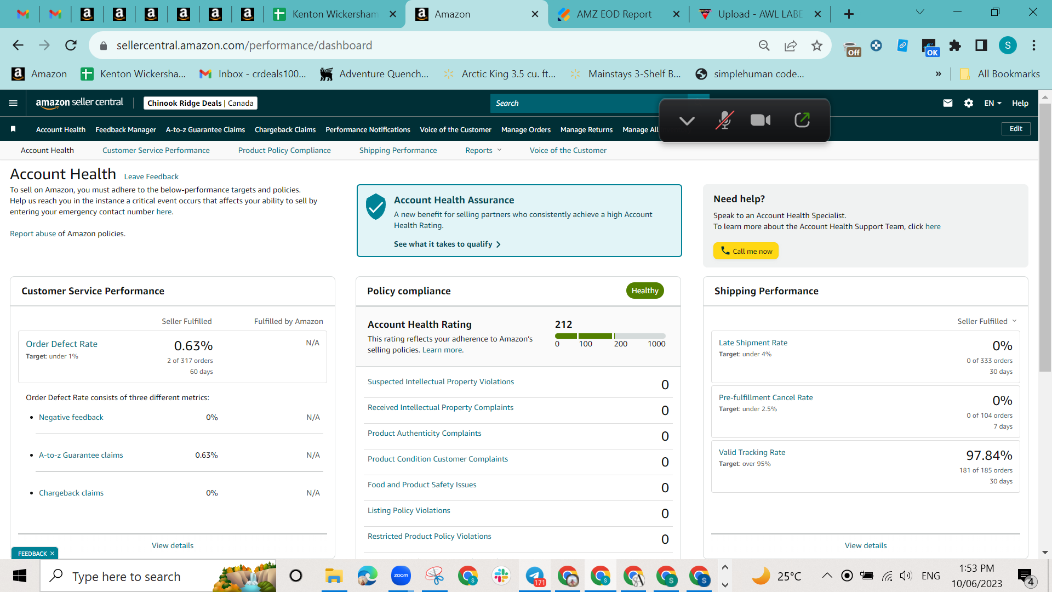Switch to the Kenton Wickersham tab
Image resolution: width=1052 pixels, height=592 pixels.
click(334, 14)
